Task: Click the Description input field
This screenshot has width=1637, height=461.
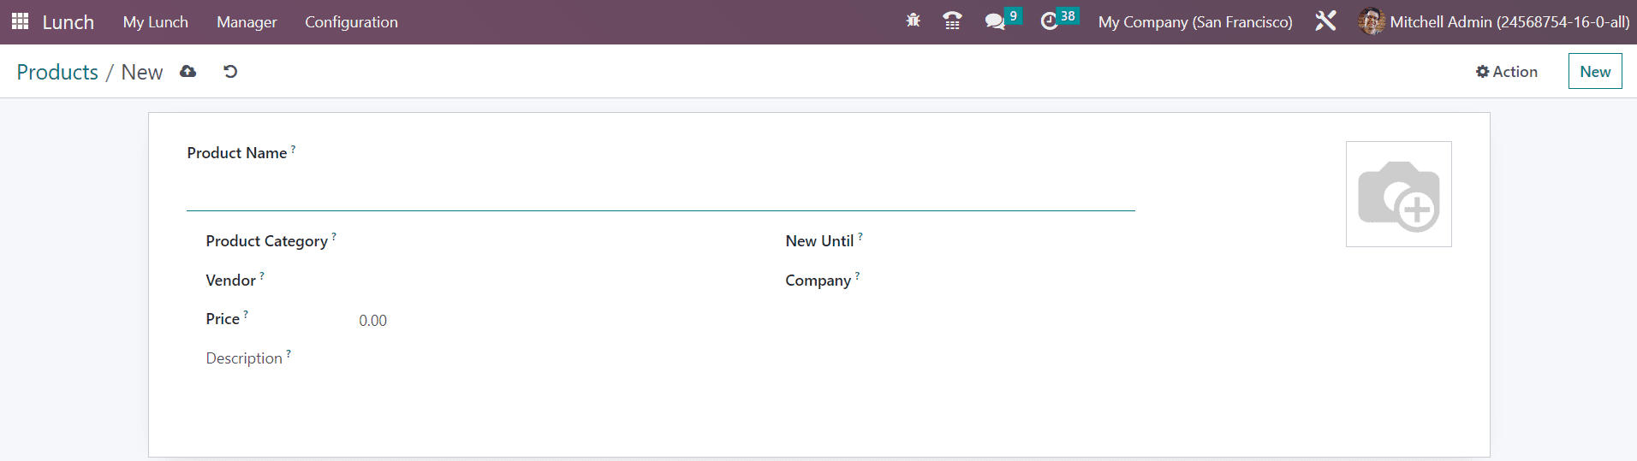Action: coord(553,359)
